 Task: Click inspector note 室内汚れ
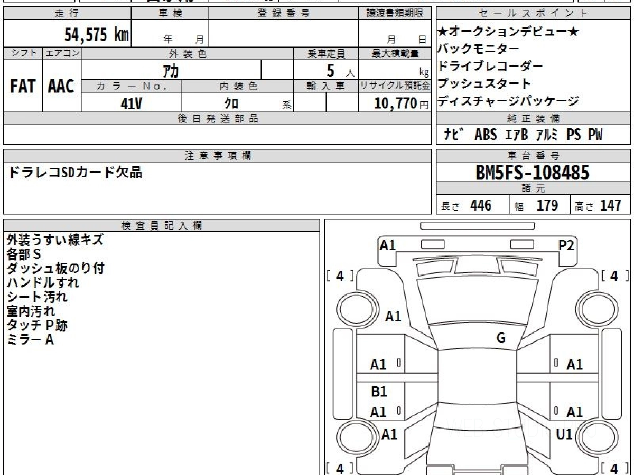coord(31,311)
